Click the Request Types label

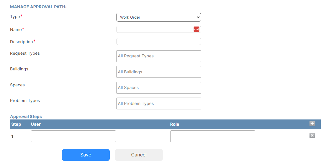click(x=25, y=53)
